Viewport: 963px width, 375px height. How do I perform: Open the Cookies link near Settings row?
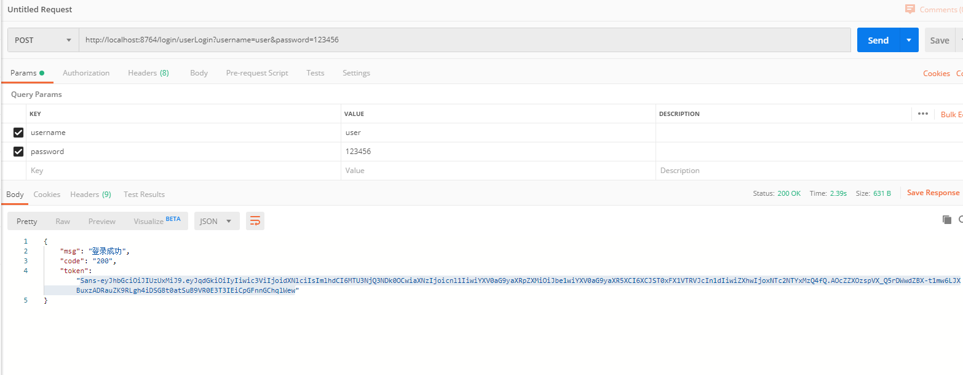[x=936, y=74]
